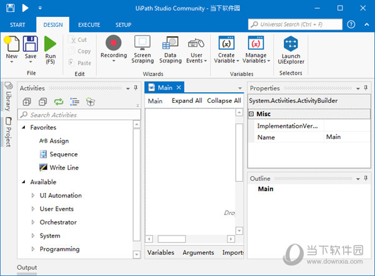Open the Project side tab
Viewport: 375px width, 276px height.
coord(9,132)
